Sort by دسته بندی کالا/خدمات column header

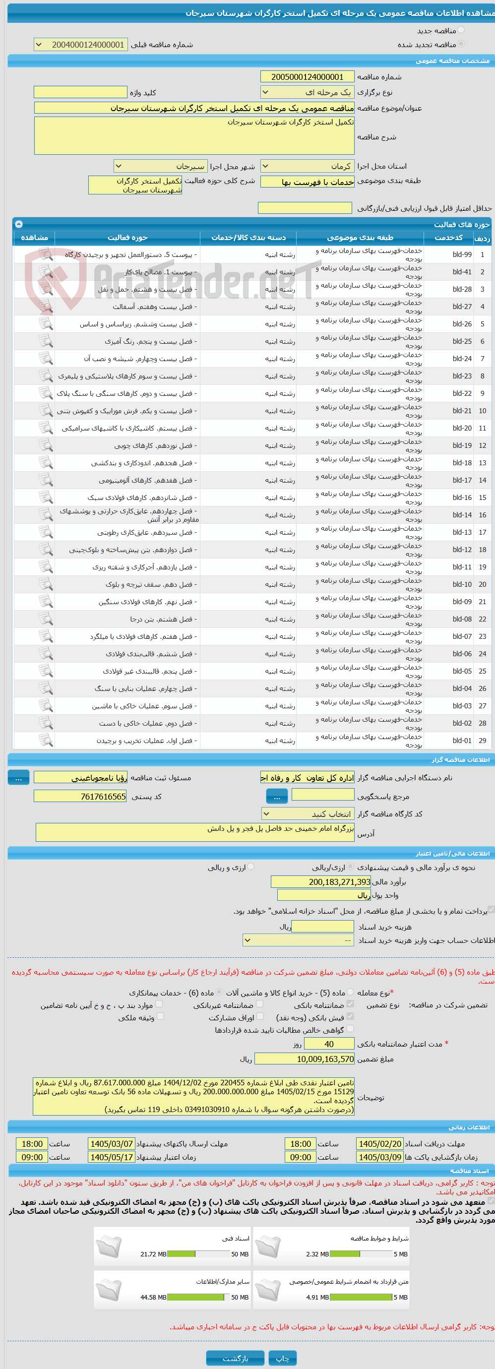[248, 238]
